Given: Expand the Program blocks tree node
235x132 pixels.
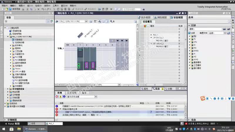Looking at the screenshot, I should click(x=11, y=48).
